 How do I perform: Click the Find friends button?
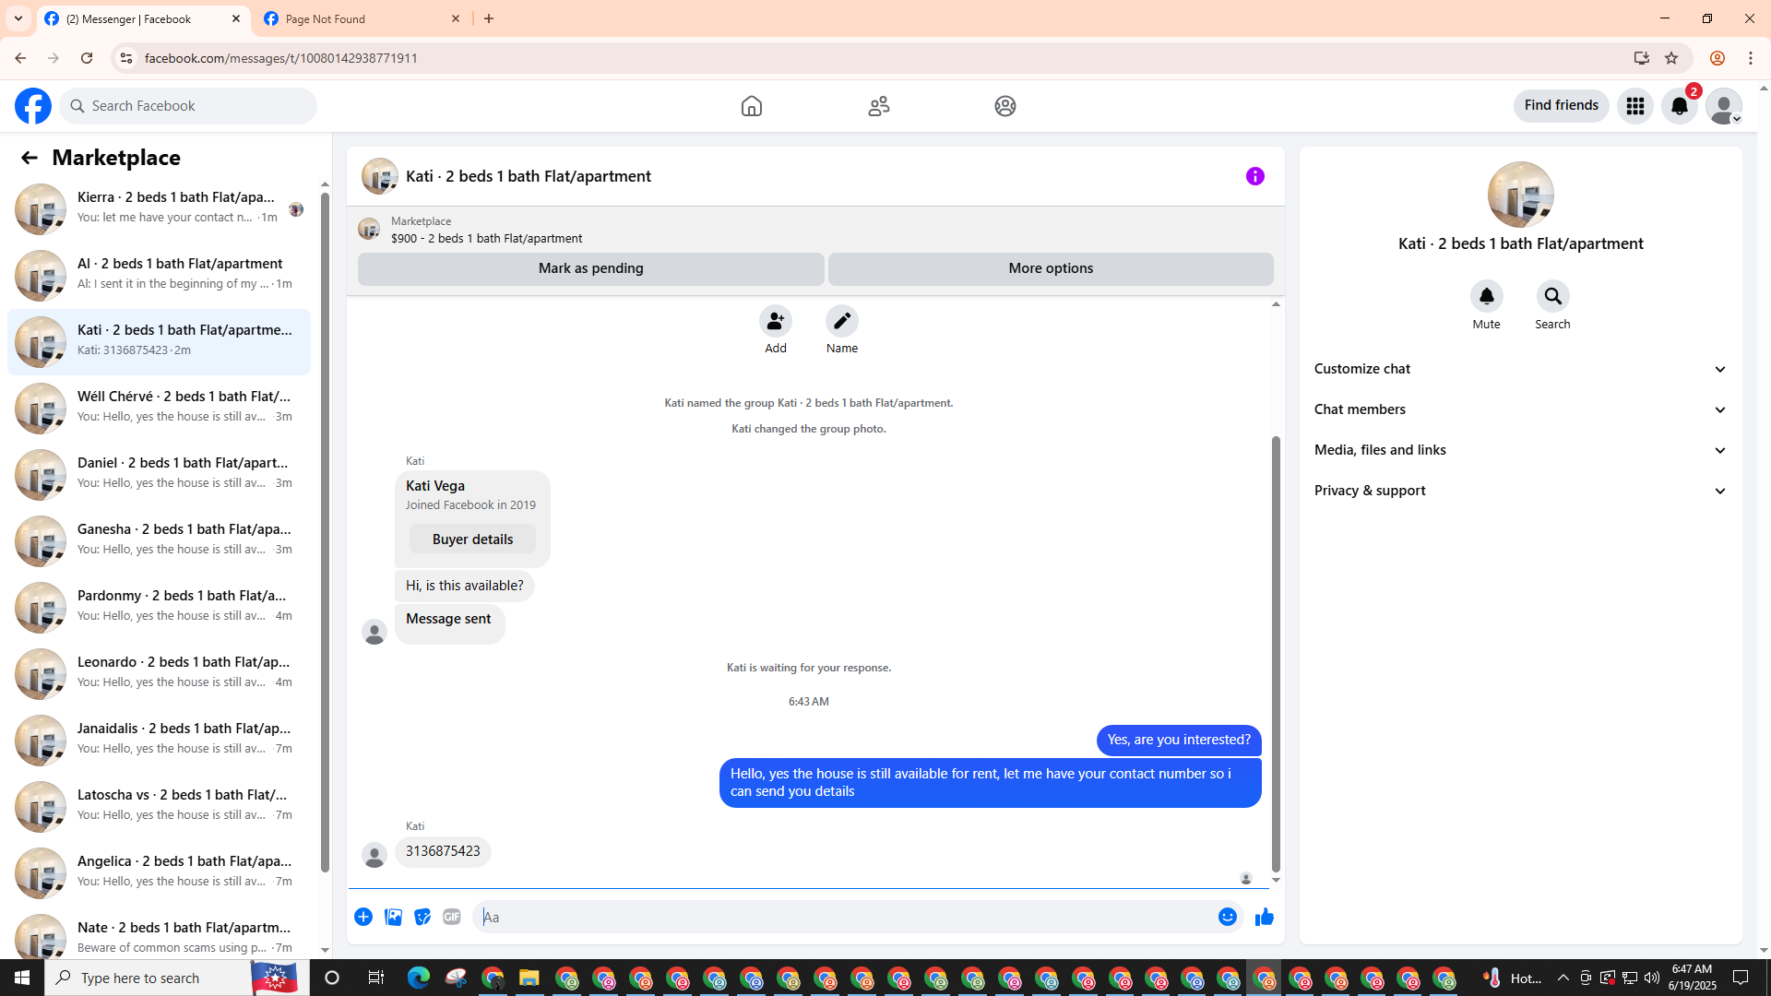coord(1562,106)
